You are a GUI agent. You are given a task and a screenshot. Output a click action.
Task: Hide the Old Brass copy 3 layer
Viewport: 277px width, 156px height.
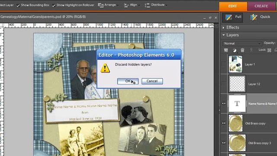(224, 143)
